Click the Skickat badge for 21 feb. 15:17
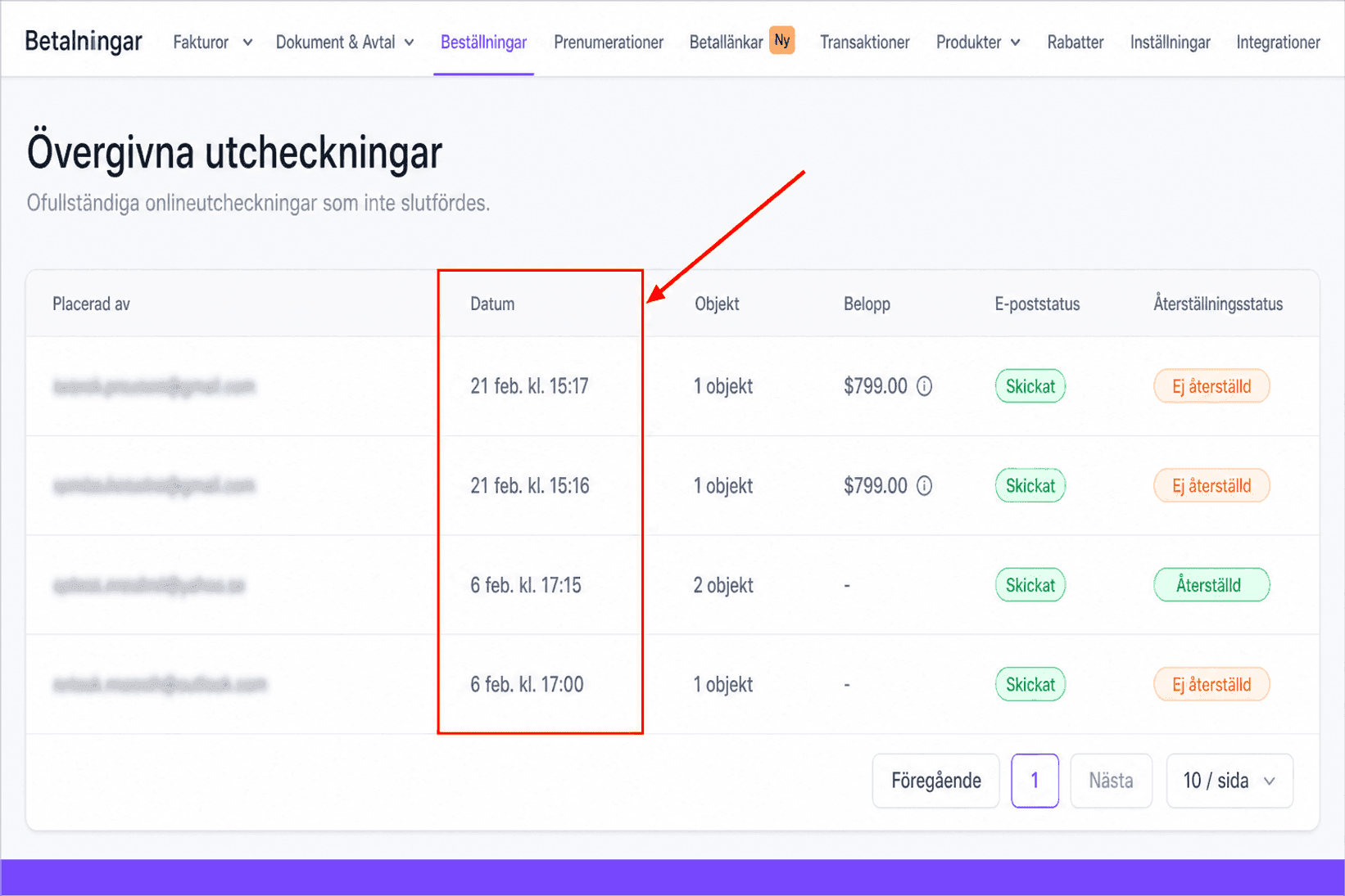The width and height of the screenshot is (1345, 896). (1030, 386)
